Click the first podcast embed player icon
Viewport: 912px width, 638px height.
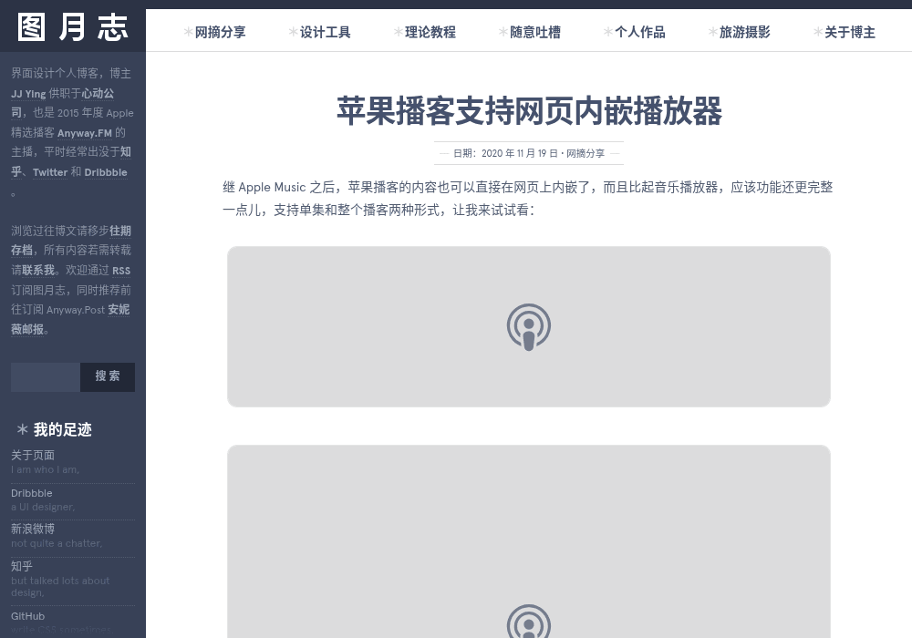click(x=529, y=327)
